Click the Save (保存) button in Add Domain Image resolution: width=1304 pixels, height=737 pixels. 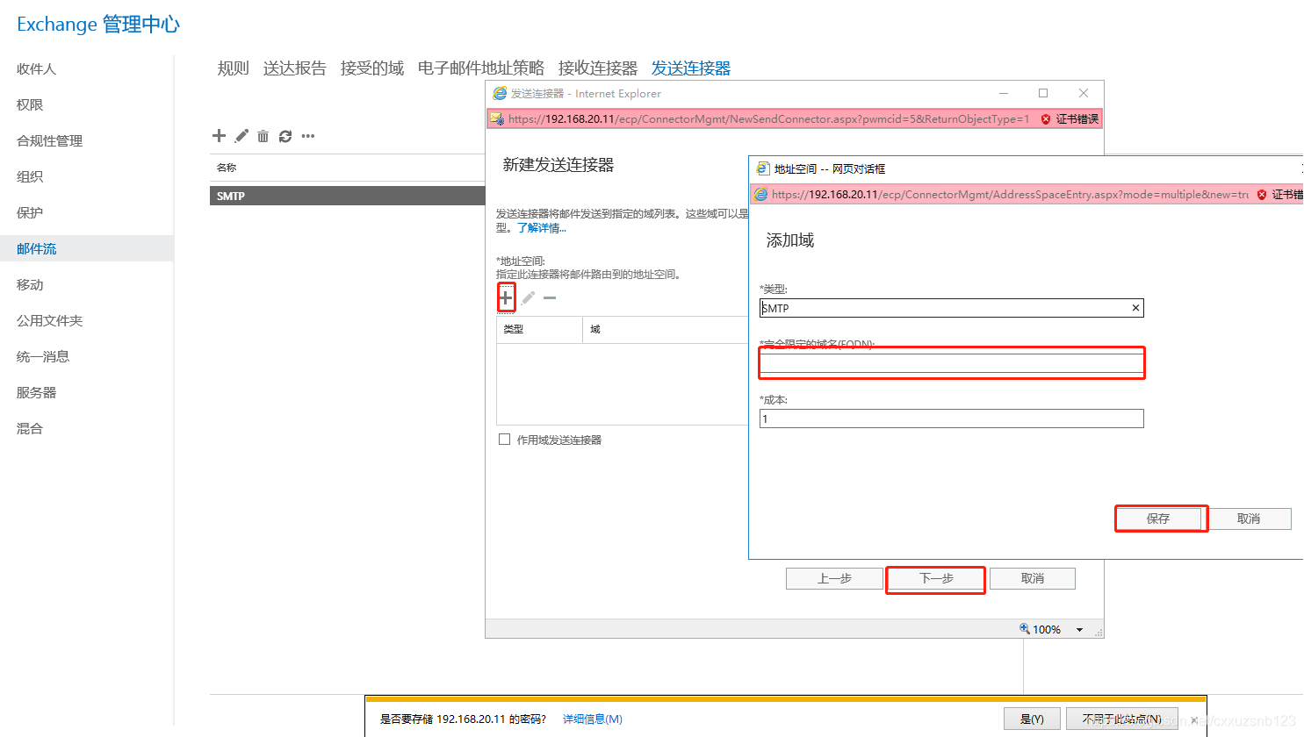(1158, 519)
